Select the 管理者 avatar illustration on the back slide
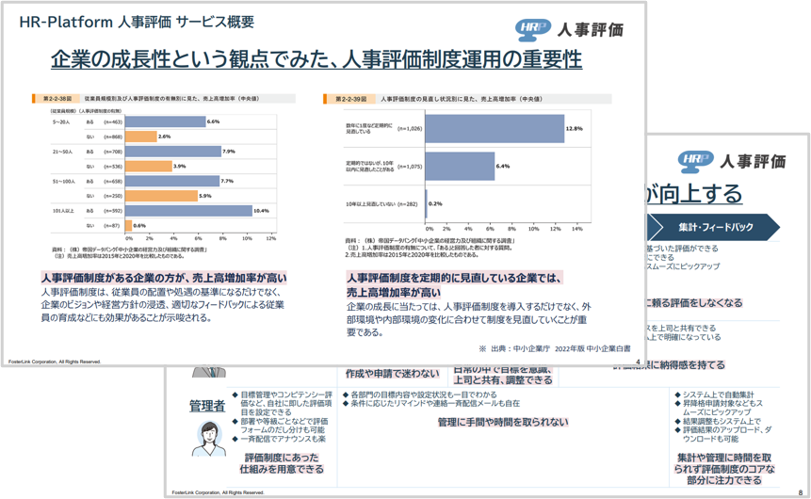The image size is (811, 499). point(209,438)
